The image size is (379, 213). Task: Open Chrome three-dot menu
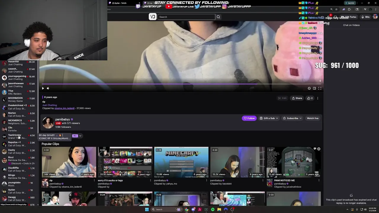(375, 9)
